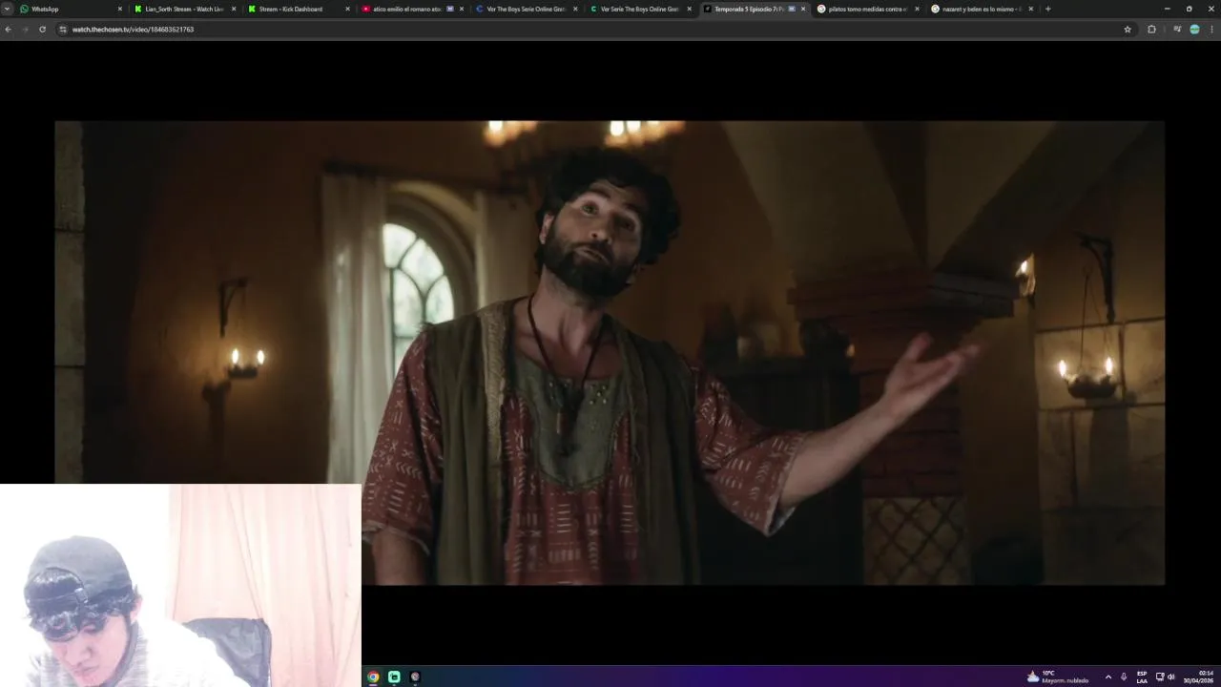Close the Stream - Kick Dashboard tab

click(347, 9)
